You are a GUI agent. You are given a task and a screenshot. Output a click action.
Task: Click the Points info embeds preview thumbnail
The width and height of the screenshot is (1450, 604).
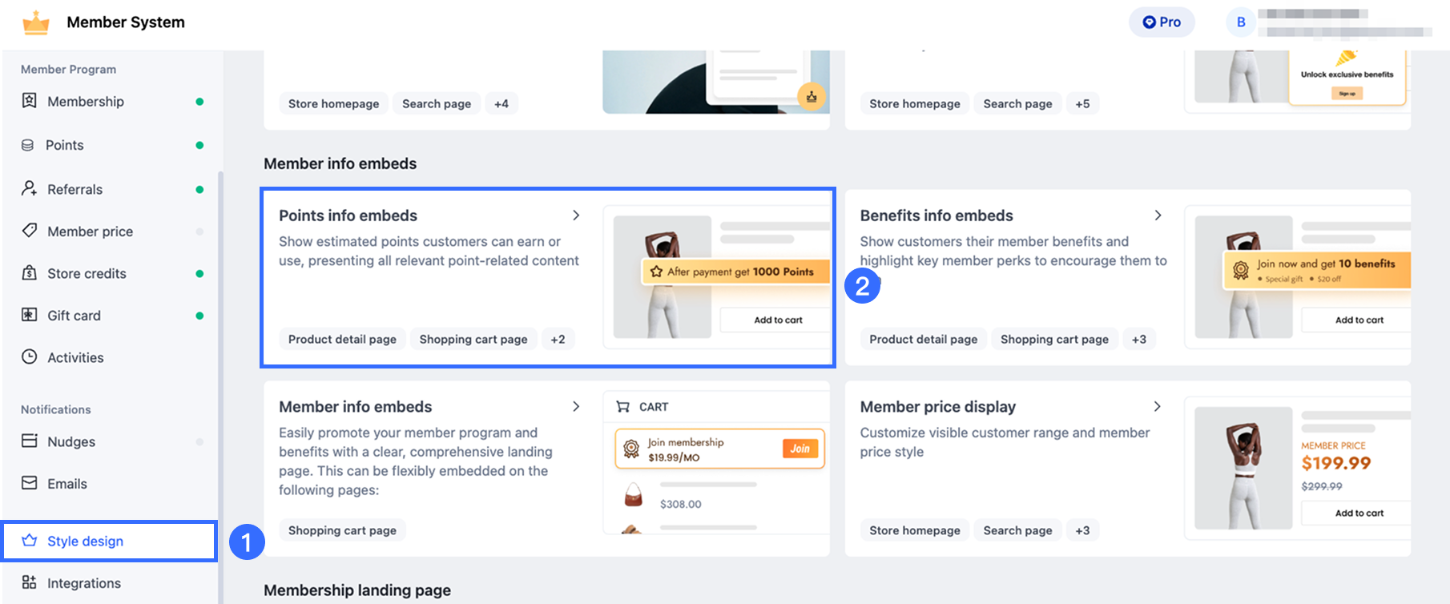[717, 277]
